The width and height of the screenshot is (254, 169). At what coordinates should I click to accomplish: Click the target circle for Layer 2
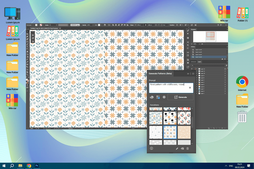[225, 82]
